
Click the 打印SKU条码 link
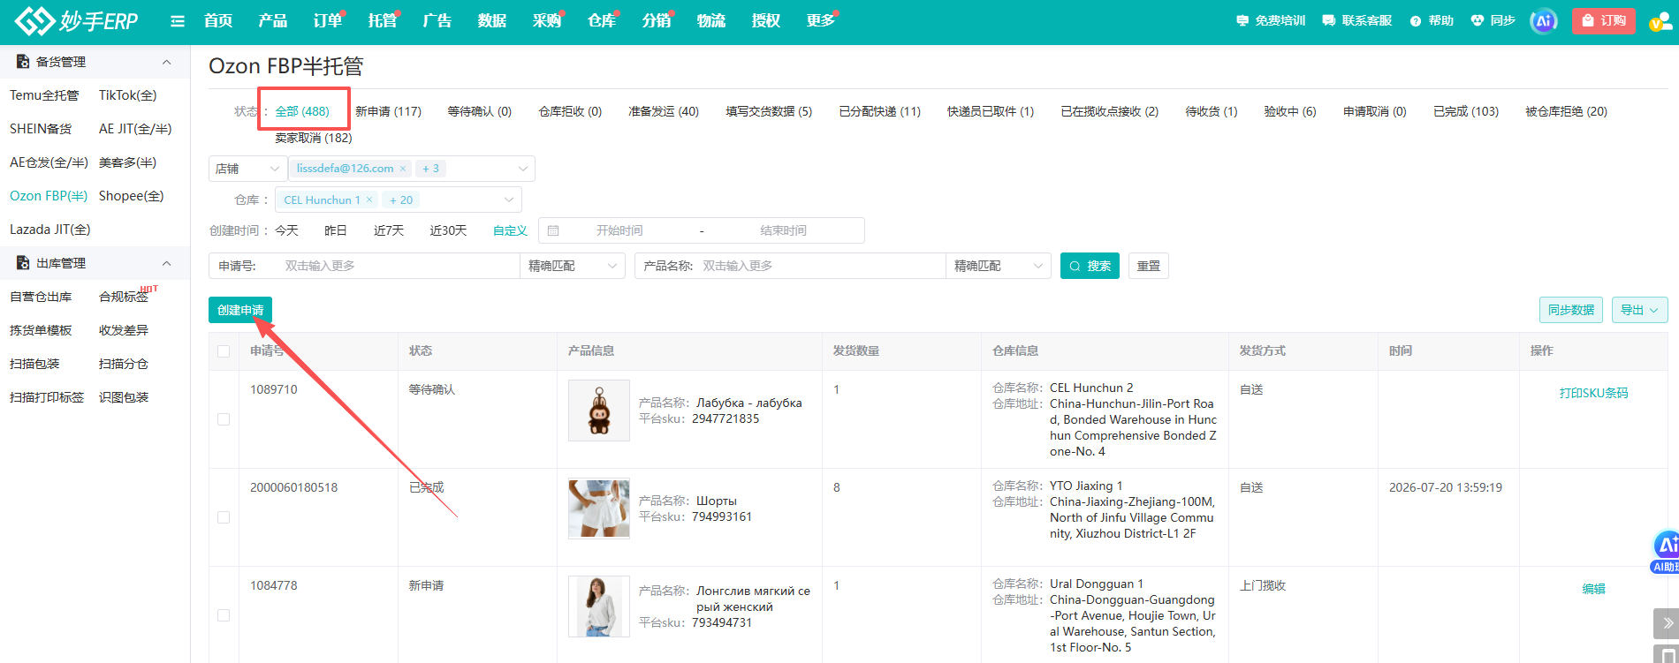click(1593, 394)
